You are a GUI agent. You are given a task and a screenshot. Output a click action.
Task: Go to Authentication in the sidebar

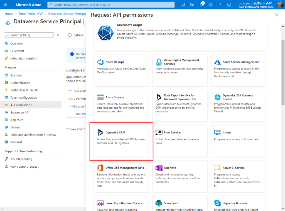tap(20, 83)
